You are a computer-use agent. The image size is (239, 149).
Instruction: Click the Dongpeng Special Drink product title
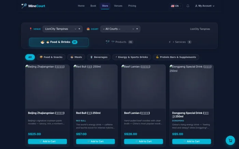point(191,115)
